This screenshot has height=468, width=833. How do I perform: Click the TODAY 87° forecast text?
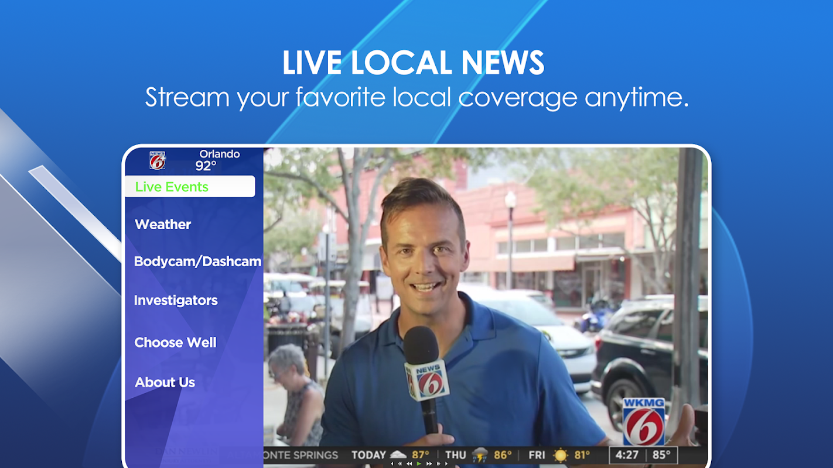[x=390, y=455]
